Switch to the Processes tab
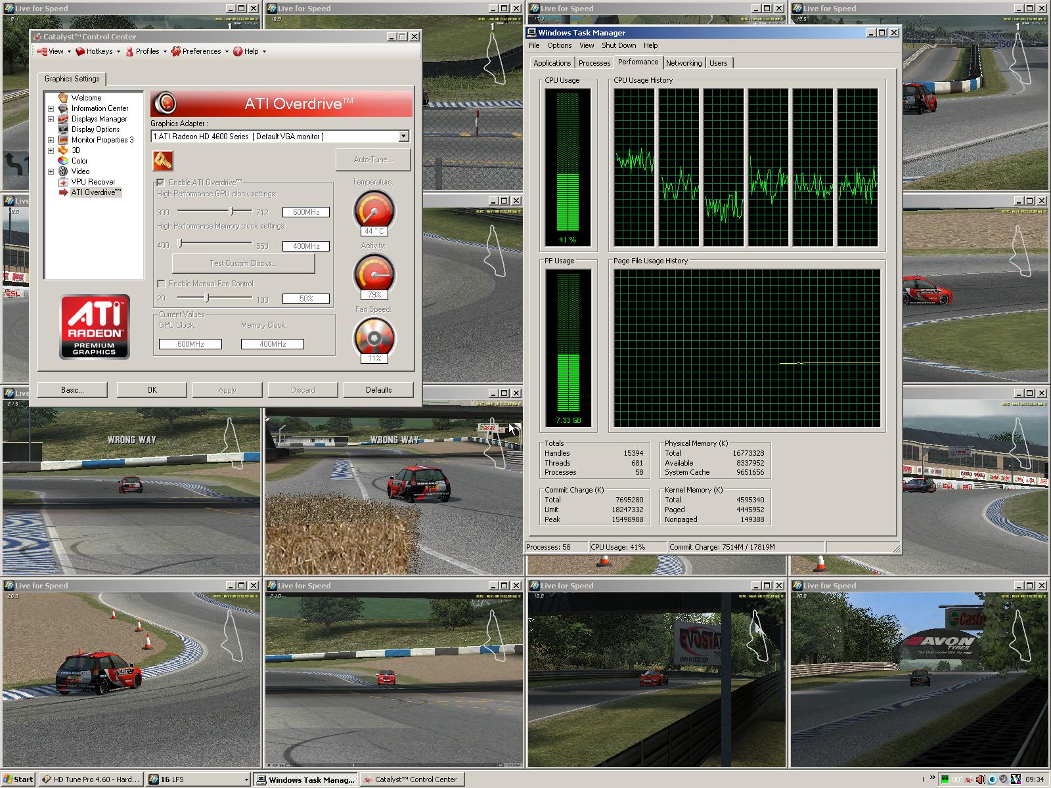 point(594,63)
